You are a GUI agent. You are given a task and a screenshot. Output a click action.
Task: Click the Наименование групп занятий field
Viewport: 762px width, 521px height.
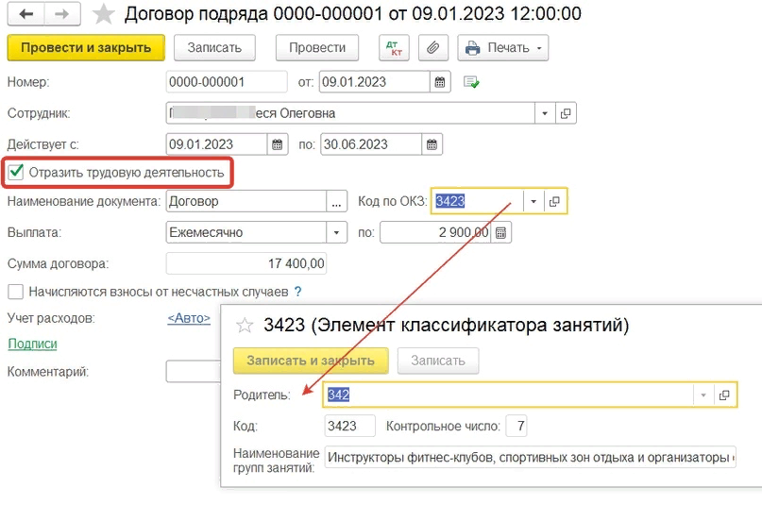pyautogui.click(x=531, y=458)
